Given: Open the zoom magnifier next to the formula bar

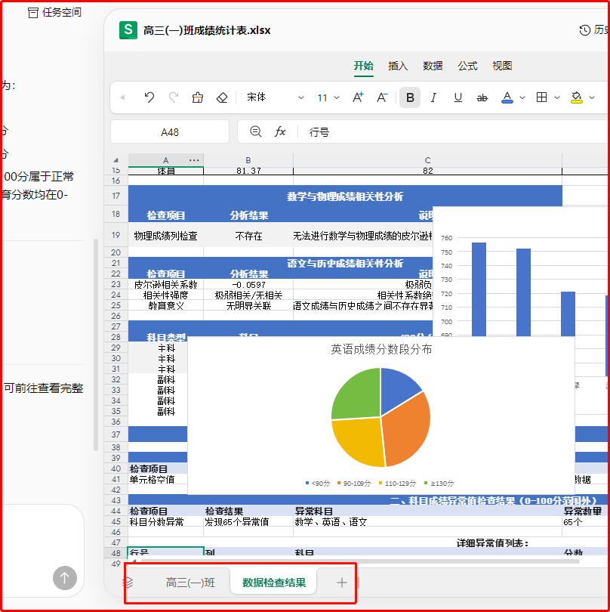Looking at the screenshot, I should pos(255,129).
